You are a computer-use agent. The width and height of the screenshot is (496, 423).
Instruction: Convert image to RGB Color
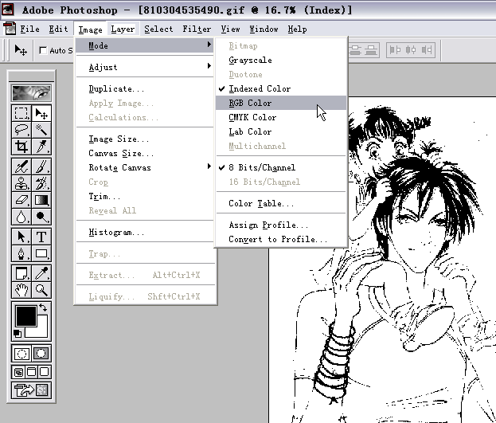pos(281,103)
